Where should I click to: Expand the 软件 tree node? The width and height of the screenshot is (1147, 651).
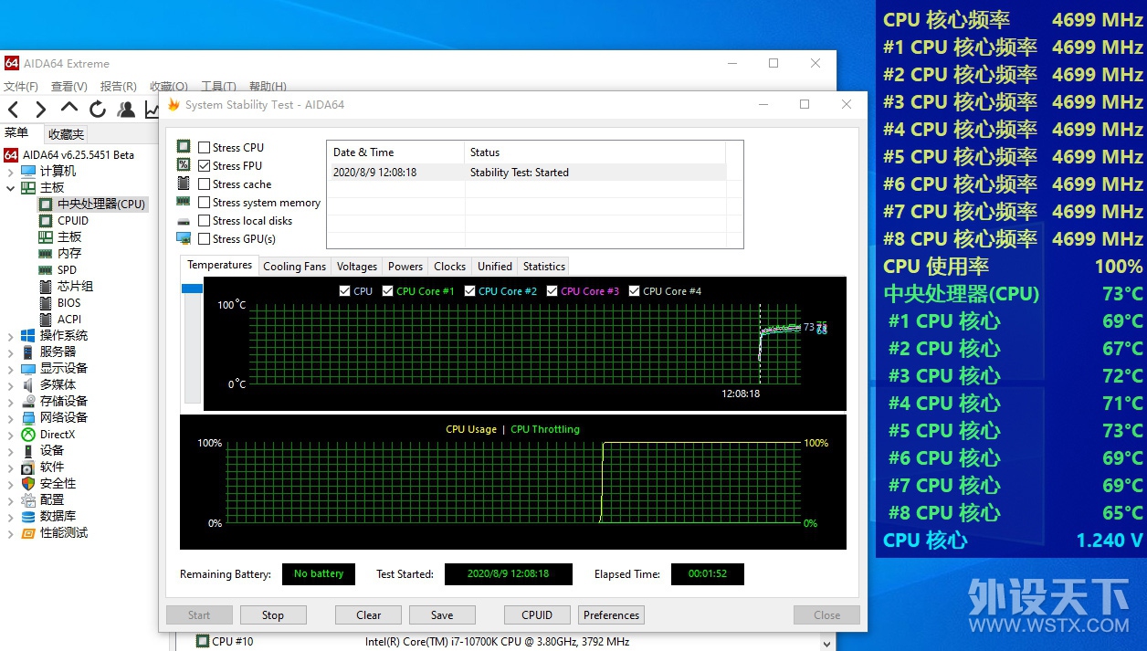click(10, 467)
